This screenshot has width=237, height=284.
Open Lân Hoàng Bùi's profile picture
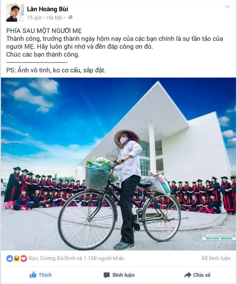15,13
